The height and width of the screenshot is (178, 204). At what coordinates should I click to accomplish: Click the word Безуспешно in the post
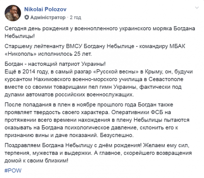117,135
